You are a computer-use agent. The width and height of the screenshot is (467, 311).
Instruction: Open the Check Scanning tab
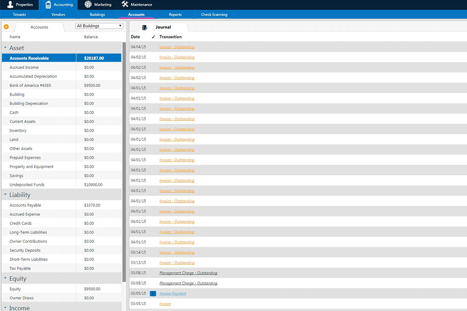click(214, 15)
